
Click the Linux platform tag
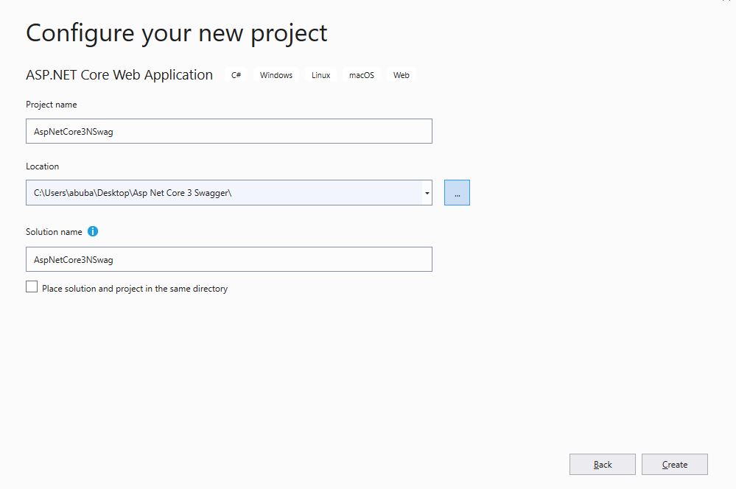point(320,75)
